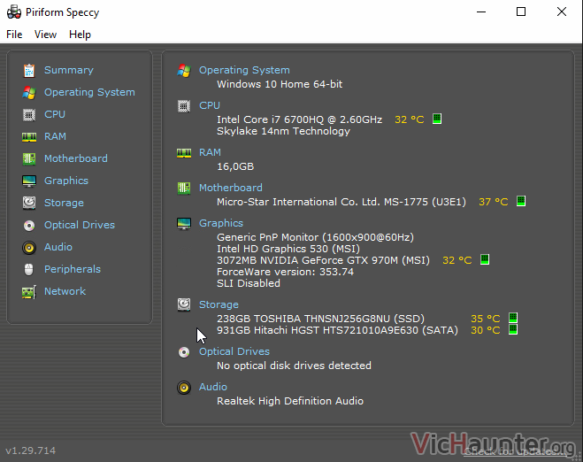The width and height of the screenshot is (583, 462).
Task: Click the GTX 970M temperature indicator icon
Action: [x=485, y=259]
